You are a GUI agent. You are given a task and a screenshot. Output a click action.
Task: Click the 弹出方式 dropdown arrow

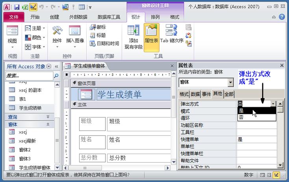coord(273,104)
